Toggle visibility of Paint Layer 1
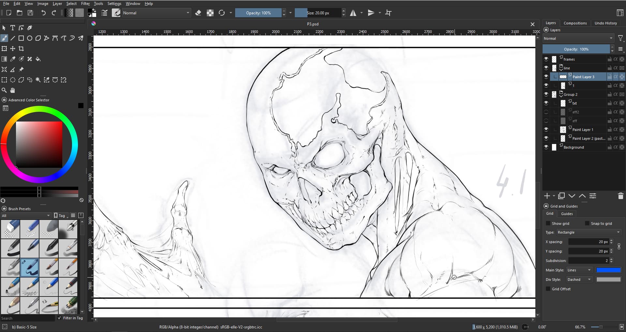Viewport: 626px width, 332px height. pos(546,129)
